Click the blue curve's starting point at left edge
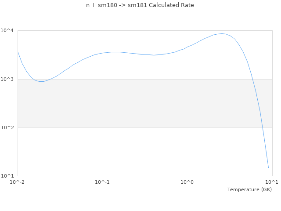This screenshot has width=281, height=211. [18, 52]
